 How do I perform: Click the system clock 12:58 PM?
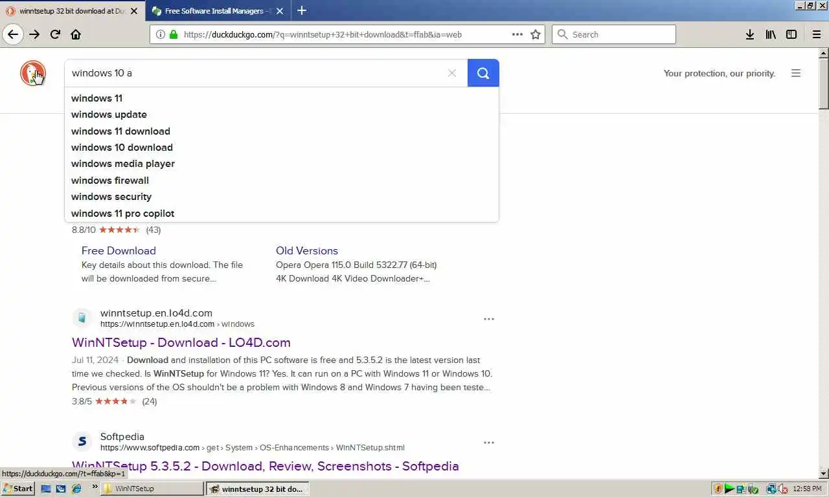point(807,489)
